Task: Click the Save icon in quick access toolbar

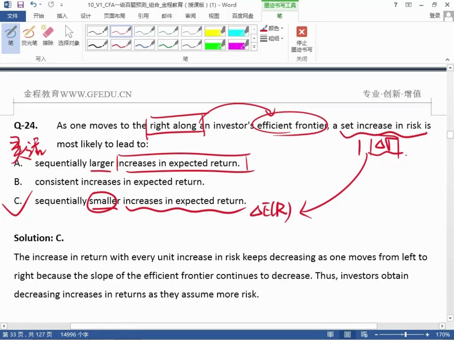Action: click(x=20, y=5)
